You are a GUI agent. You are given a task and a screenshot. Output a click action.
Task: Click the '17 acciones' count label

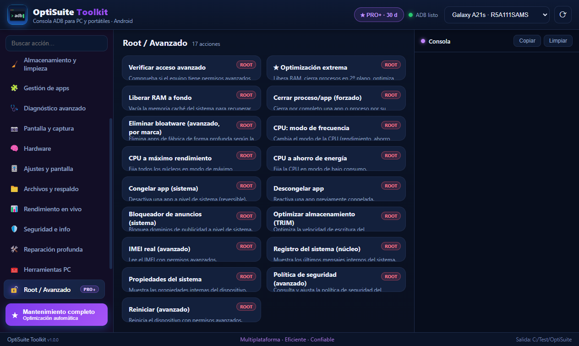point(206,44)
